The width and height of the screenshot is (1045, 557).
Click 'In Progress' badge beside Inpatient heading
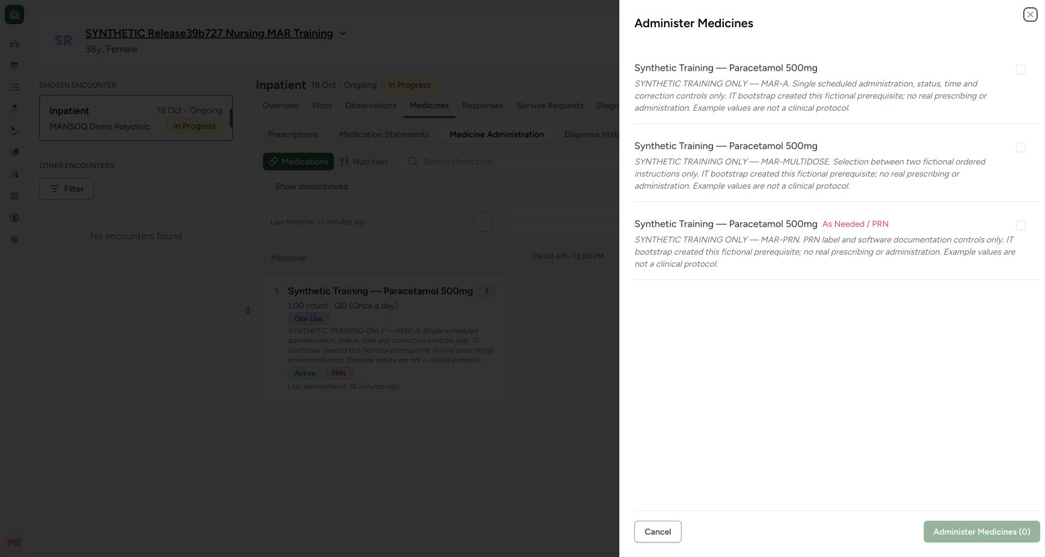409,85
